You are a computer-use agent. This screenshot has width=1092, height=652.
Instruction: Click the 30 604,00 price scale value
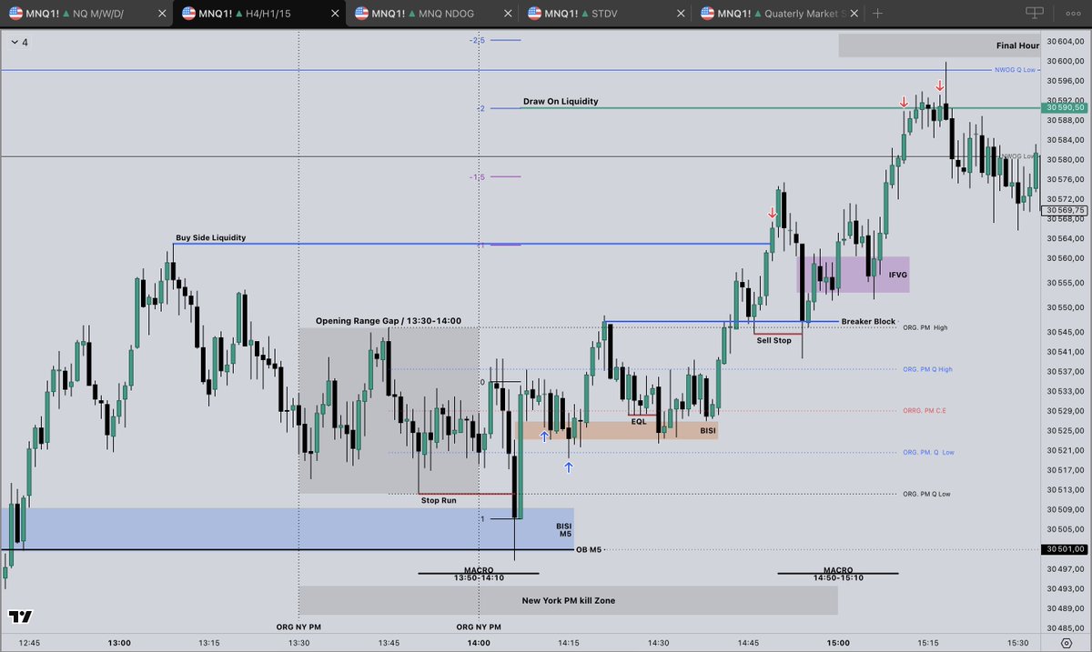[x=1065, y=41]
